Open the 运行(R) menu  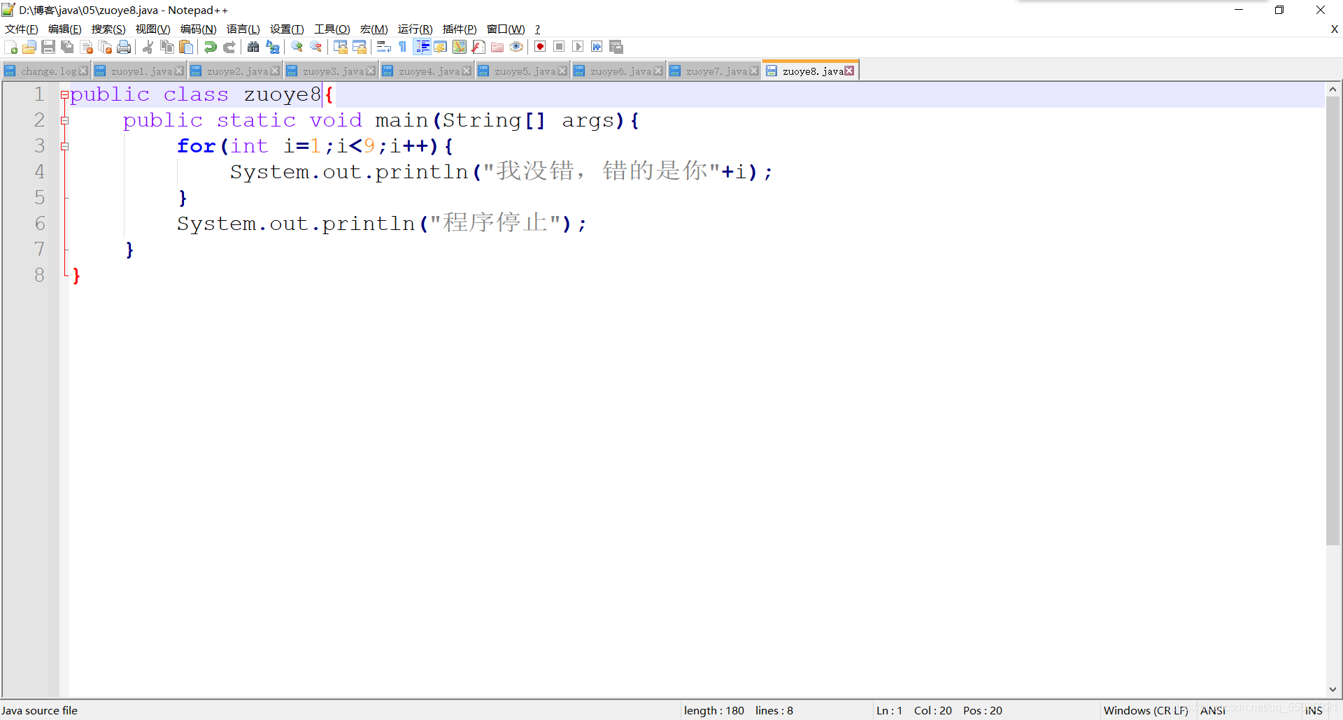click(x=415, y=29)
